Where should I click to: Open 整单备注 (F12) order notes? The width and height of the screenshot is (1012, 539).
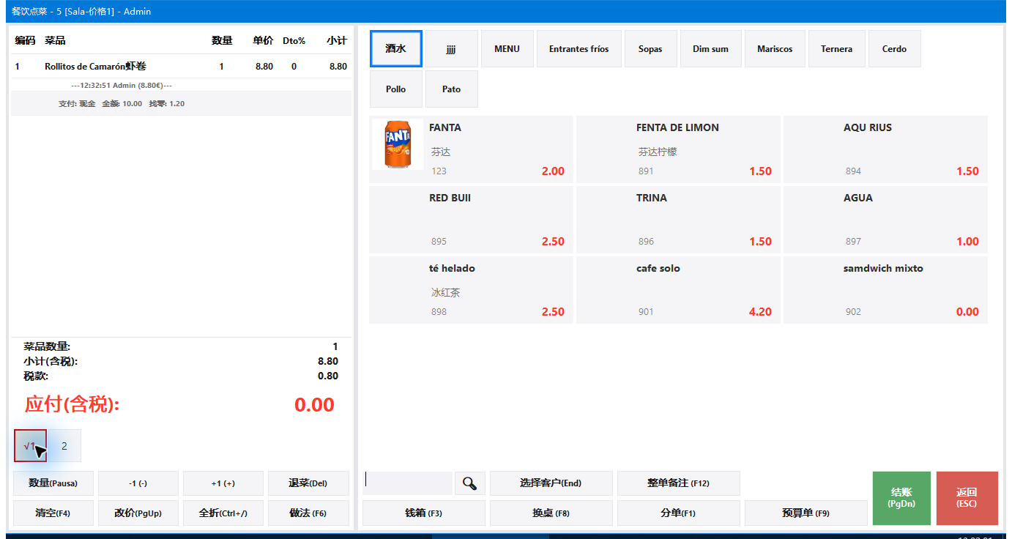click(x=679, y=483)
